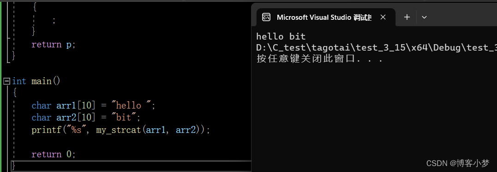Click the arr1 declaration line
The width and height of the screenshot is (497, 172).
[x=94, y=105]
